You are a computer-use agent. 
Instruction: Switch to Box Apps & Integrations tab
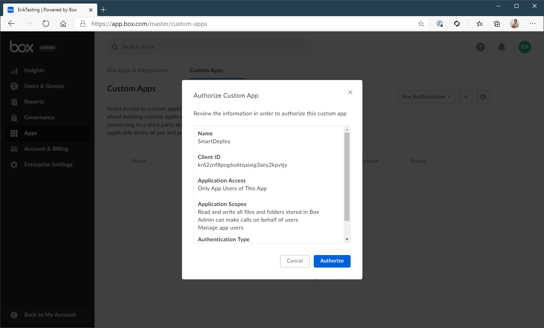click(137, 71)
